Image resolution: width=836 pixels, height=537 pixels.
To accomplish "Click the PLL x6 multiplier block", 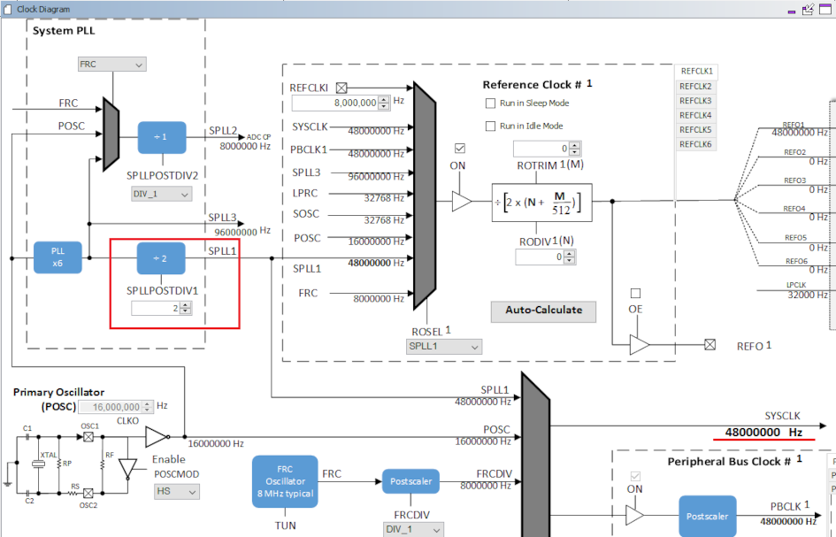I will [x=58, y=257].
